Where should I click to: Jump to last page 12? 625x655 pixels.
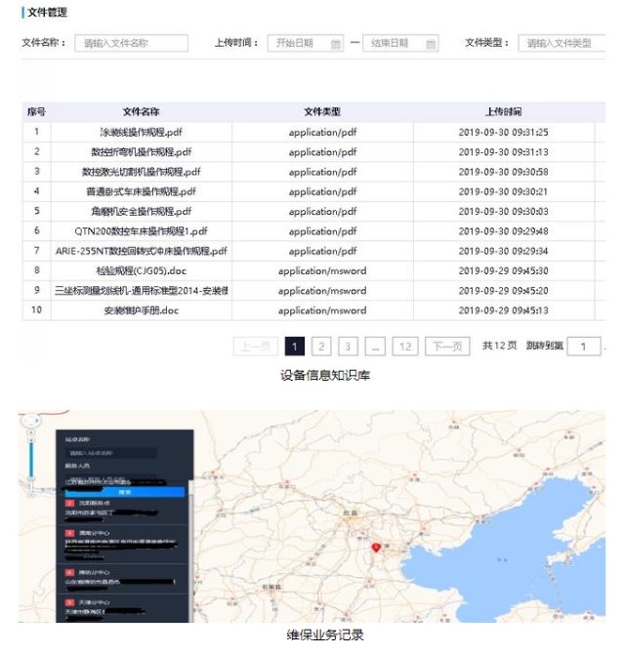[405, 347]
